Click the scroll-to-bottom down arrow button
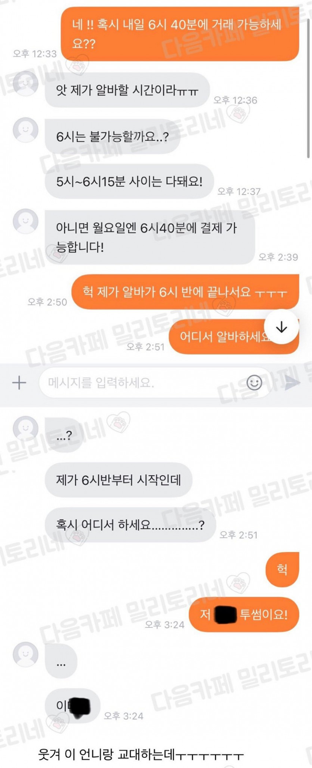This screenshot has height=768, width=312. point(281,327)
